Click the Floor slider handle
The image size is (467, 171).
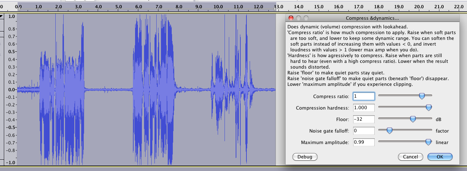pos(413,119)
